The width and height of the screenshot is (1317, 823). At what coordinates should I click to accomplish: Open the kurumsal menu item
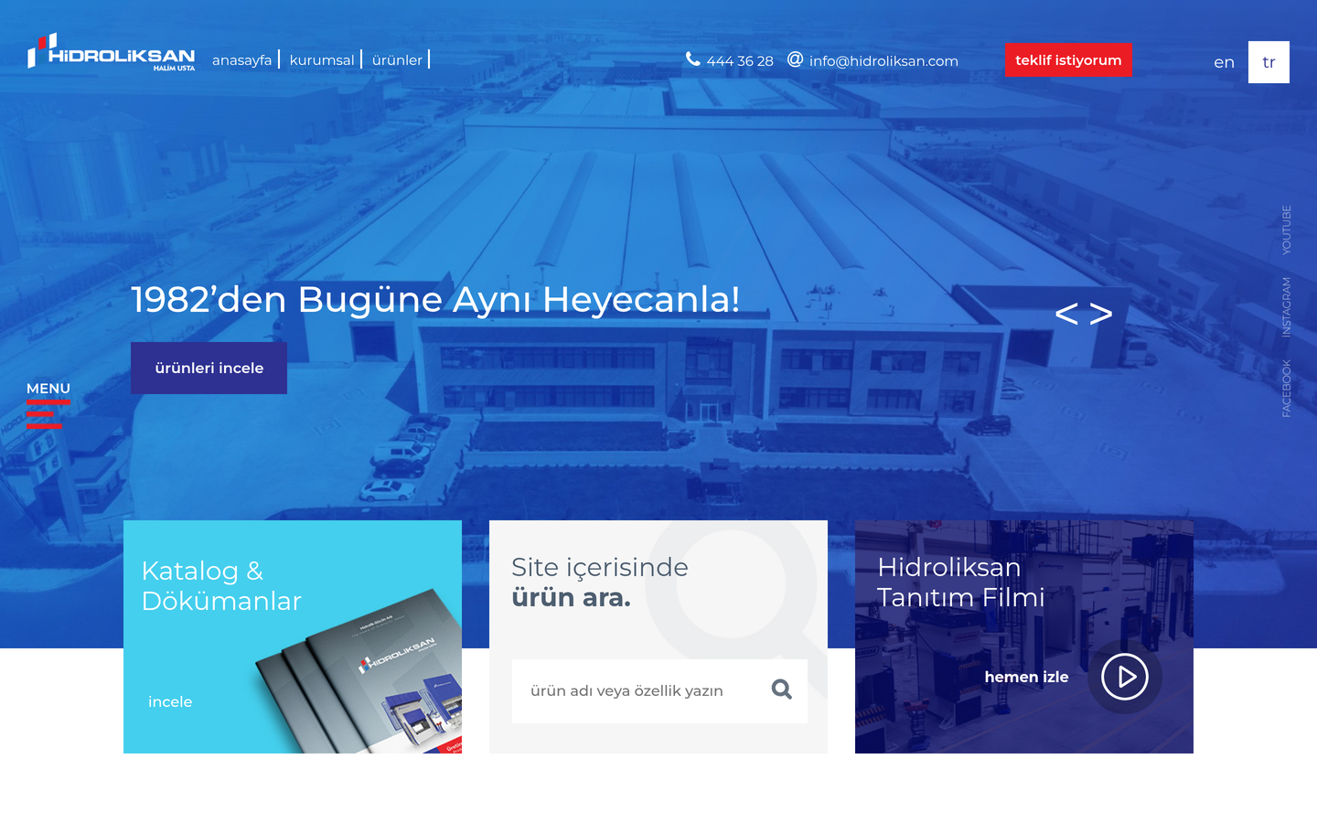tap(322, 60)
